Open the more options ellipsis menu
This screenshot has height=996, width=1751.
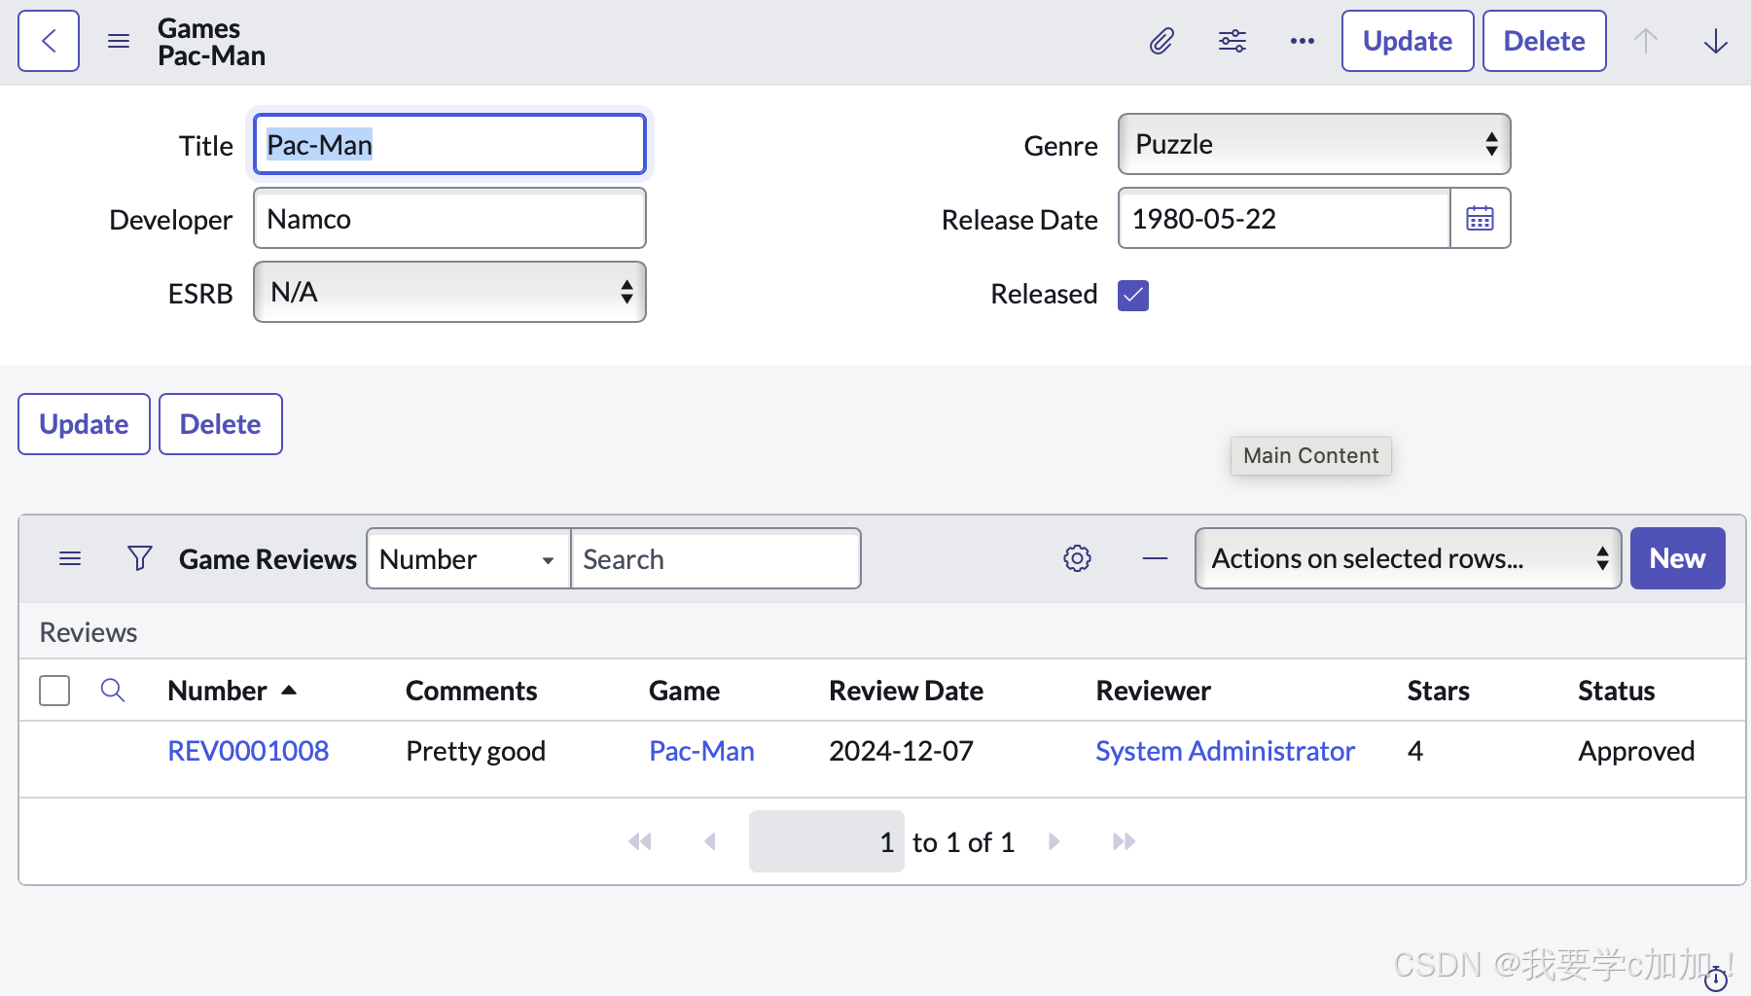point(1303,41)
